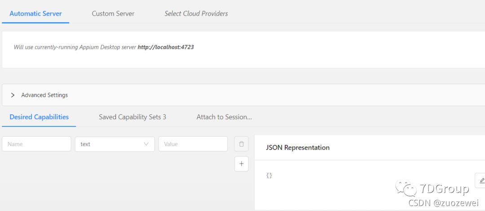Focus the capability Name input field
This screenshot has width=485, height=211.
coord(36,144)
